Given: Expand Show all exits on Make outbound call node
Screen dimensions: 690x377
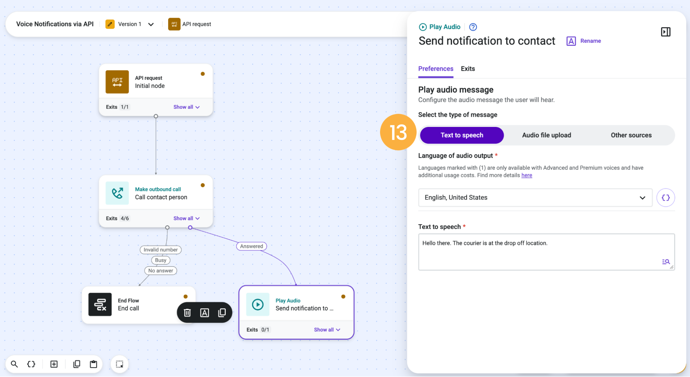Looking at the screenshot, I should point(186,218).
